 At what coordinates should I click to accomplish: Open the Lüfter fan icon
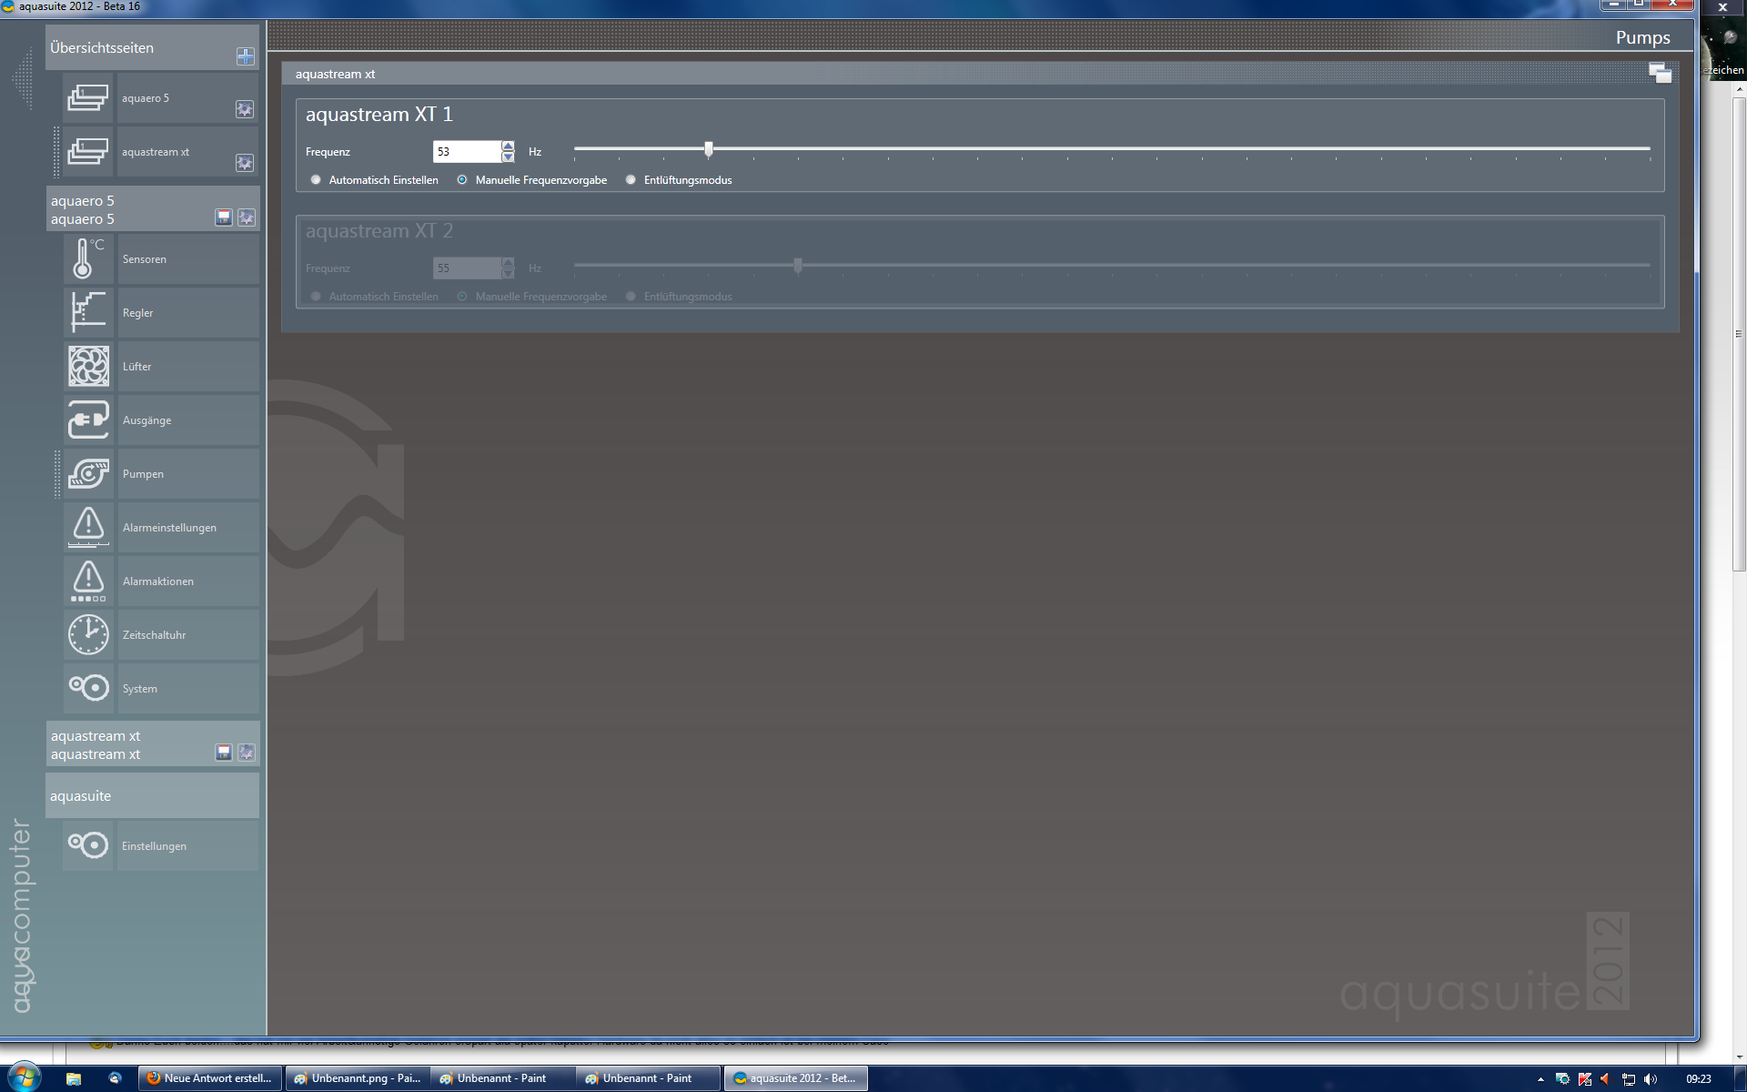88,367
